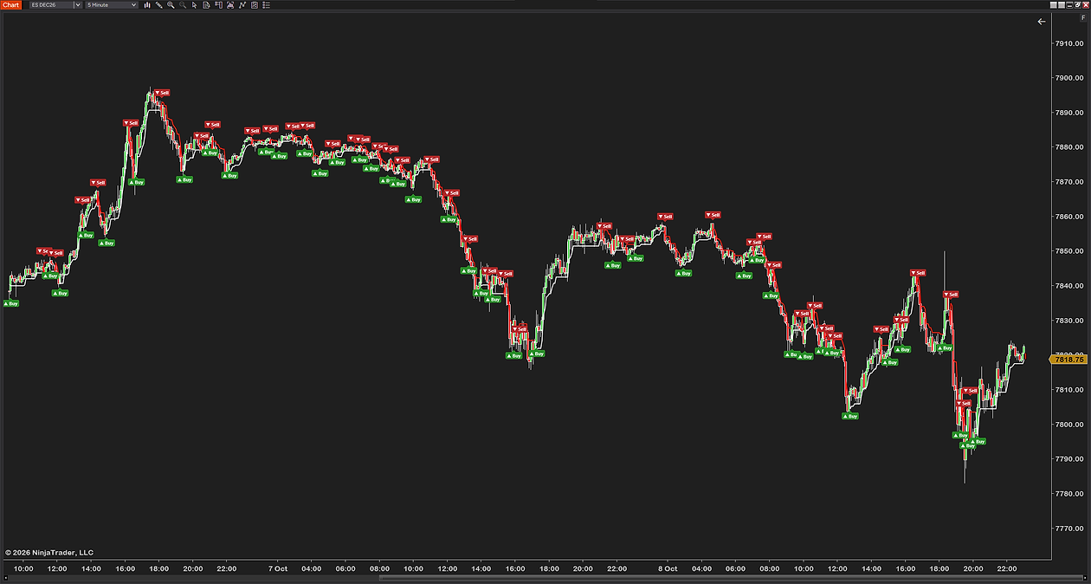This screenshot has width=1091, height=584.
Task: Open the bar type icon in toolbar
Action: (x=147, y=5)
